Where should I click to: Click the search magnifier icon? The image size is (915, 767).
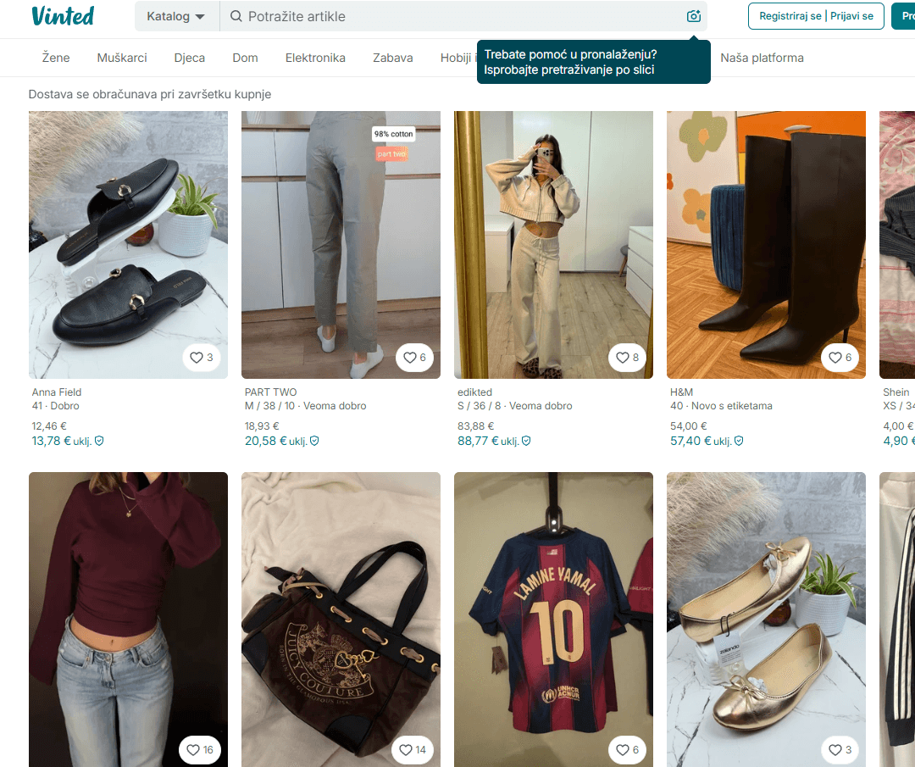coord(236,16)
